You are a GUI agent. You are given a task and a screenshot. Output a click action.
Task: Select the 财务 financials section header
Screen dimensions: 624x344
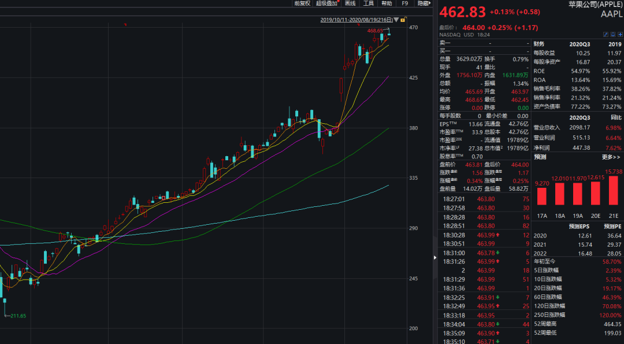pos(538,44)
